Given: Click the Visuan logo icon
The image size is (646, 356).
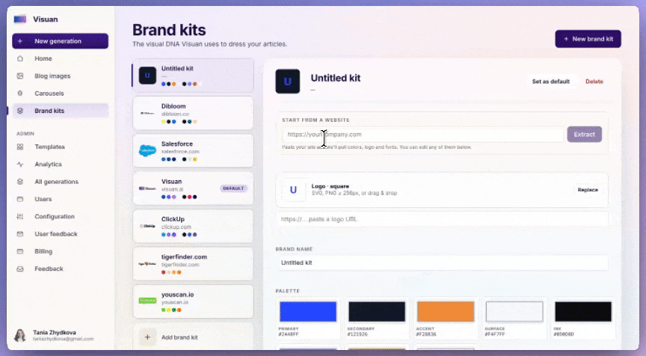Looking at the screenshot, I should click(19, 19).
